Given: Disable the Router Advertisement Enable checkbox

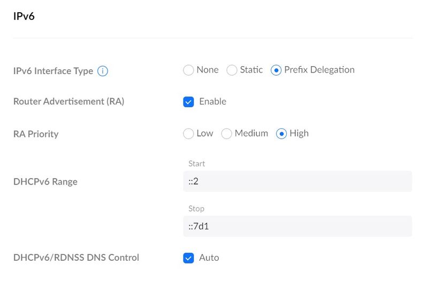Looking at the screenshot, I should pos(188,102).
